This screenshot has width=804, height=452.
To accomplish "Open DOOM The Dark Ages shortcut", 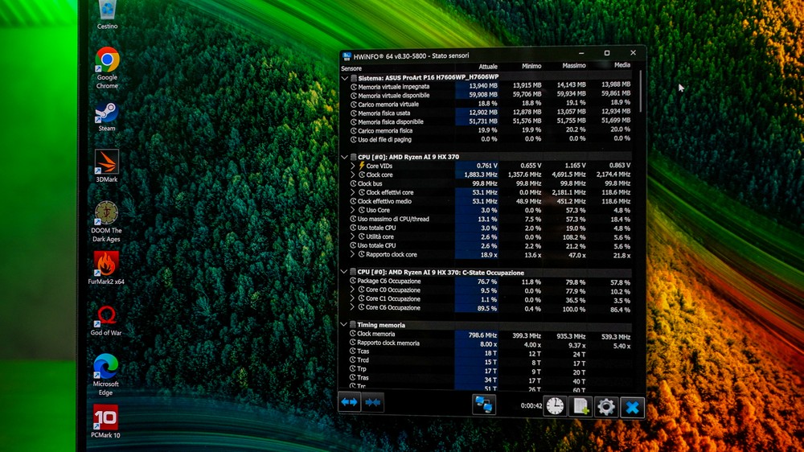I will coord(106,222).
